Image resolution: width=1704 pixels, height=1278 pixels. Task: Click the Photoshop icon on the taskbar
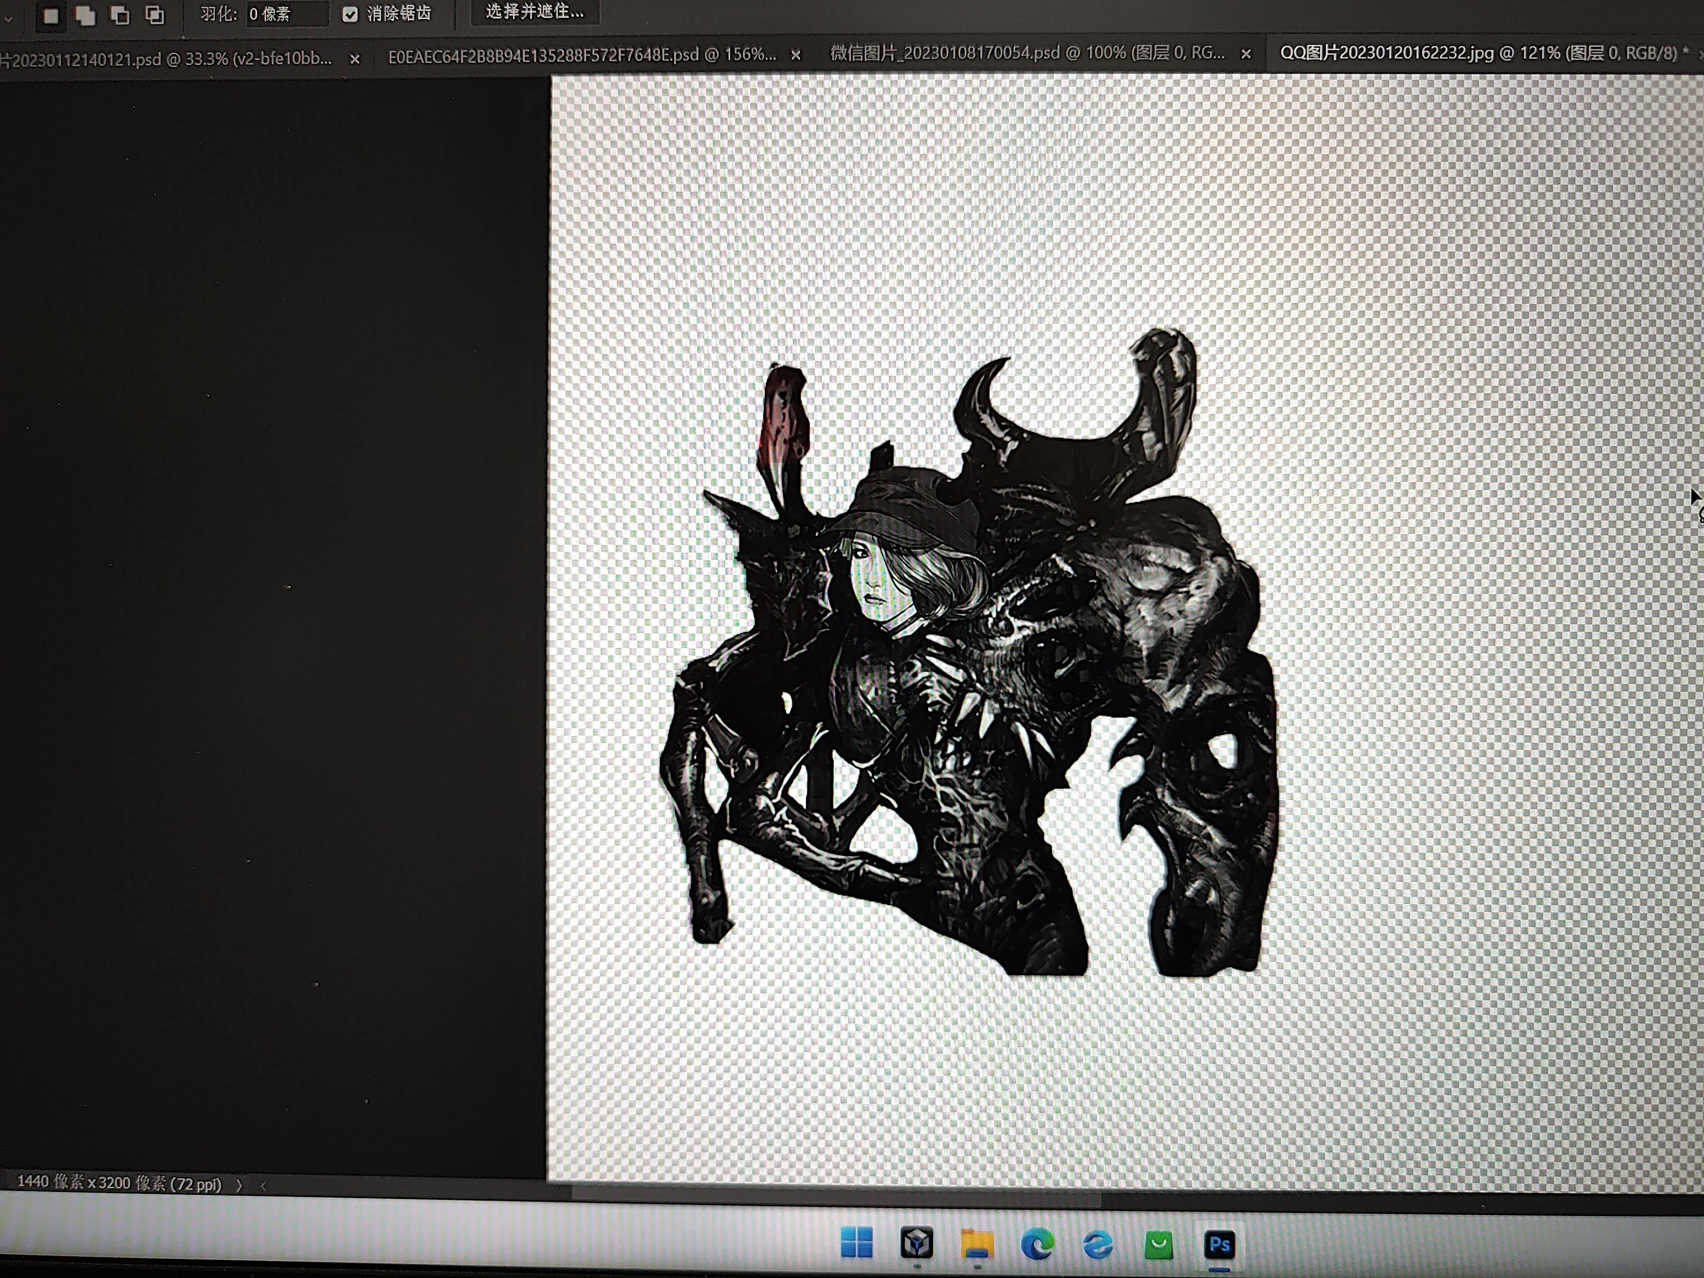[1219, 1244]
